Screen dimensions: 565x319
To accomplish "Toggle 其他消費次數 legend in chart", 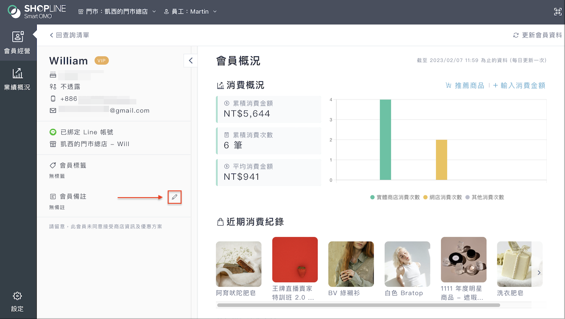I will tap(485, 197).
